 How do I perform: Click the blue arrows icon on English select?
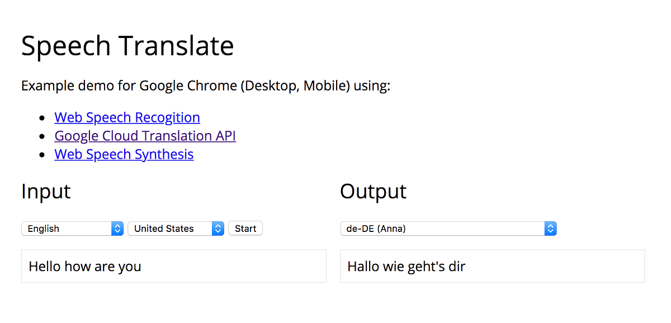(117, 229)
